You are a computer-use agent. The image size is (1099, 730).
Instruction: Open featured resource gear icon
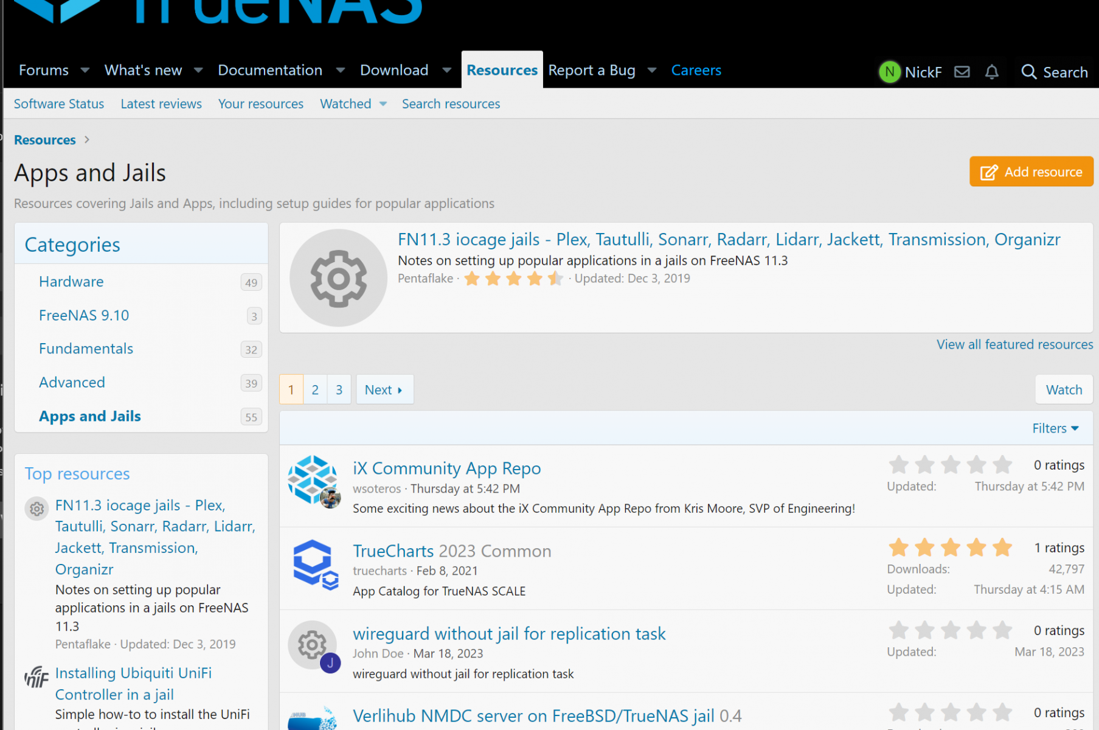338,278
